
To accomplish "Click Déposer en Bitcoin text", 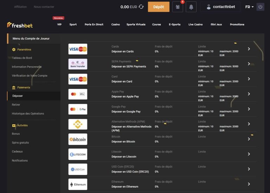I will pos(123,142).
